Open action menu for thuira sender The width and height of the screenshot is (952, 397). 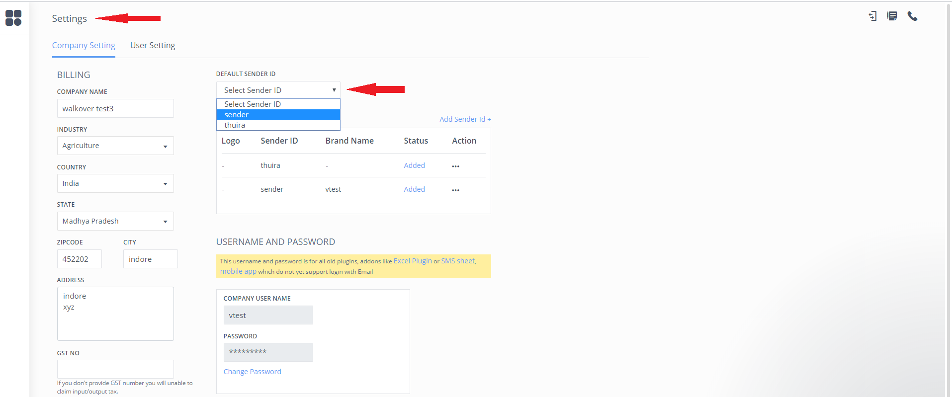point(455,166)
